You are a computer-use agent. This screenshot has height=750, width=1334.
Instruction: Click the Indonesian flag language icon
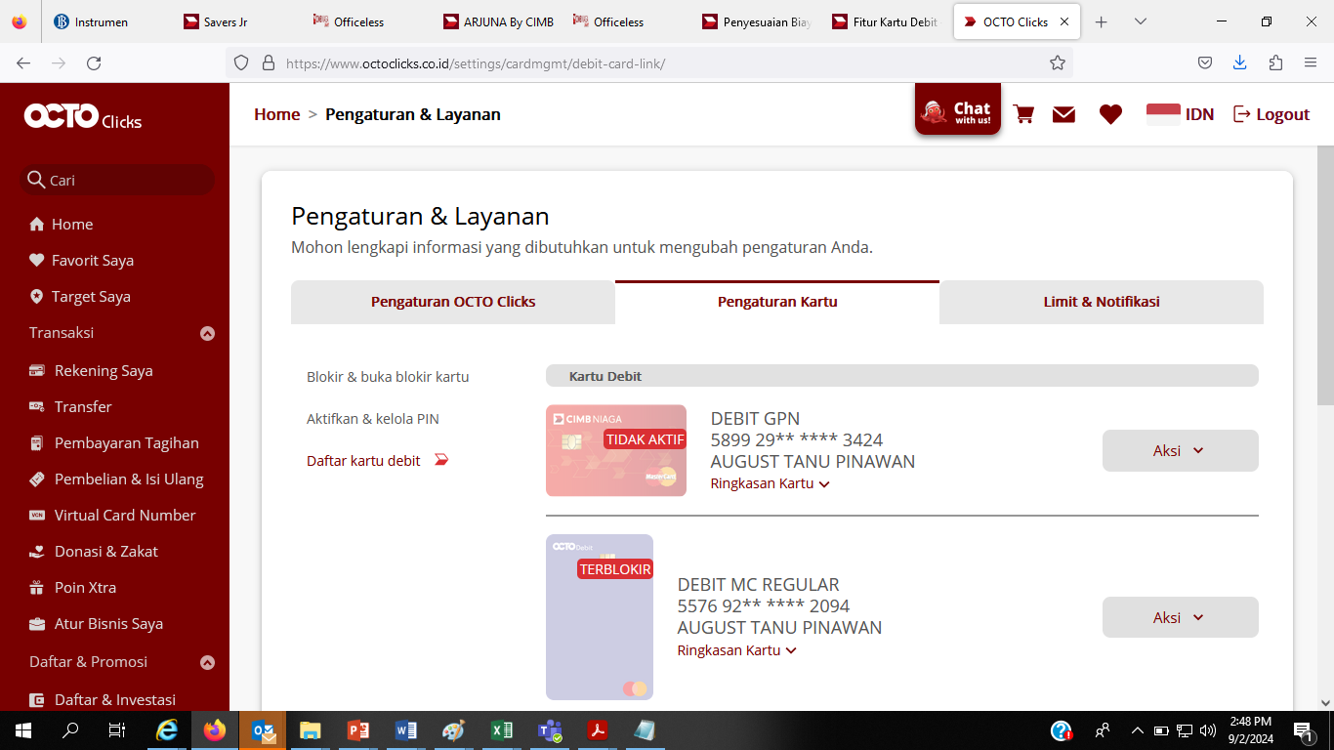tap(1163, 114)
